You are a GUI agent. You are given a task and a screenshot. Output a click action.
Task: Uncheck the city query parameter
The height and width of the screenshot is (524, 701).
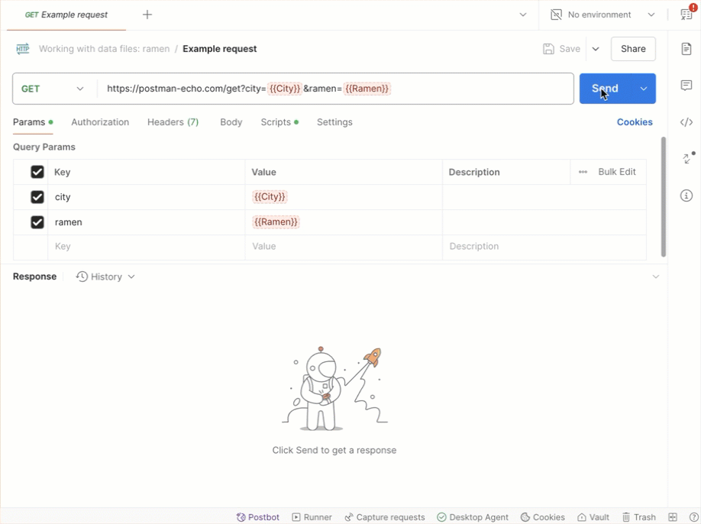pyautogui.click(x=36, y=196)
